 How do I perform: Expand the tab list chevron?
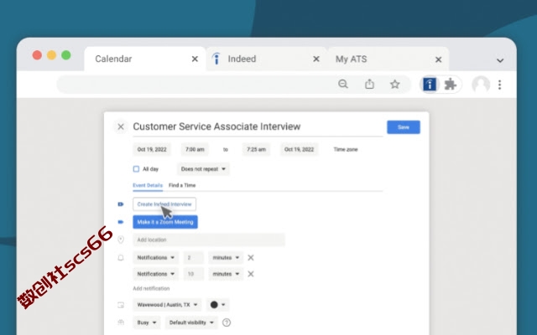pos(500,61)
